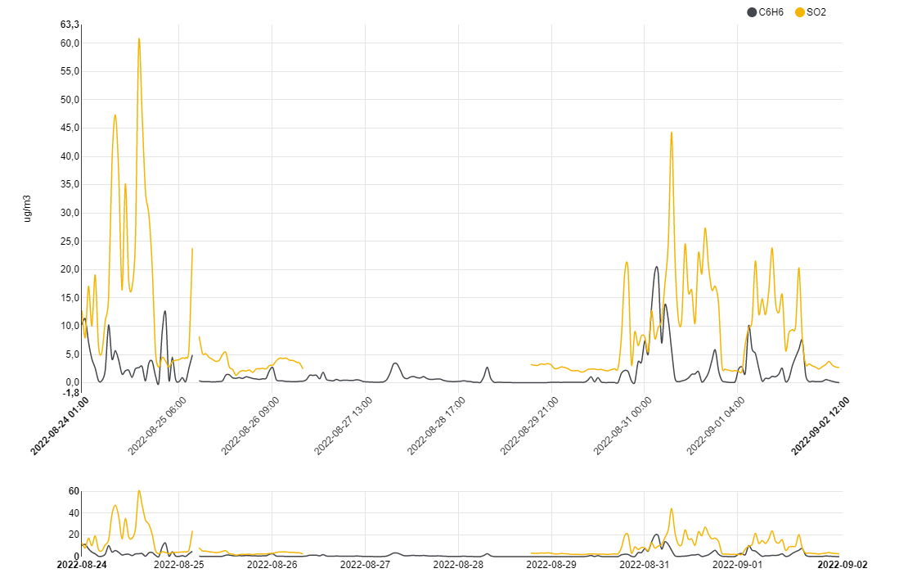Click the 2022-08-31 00:00 x-axis label

coord(623,426)
